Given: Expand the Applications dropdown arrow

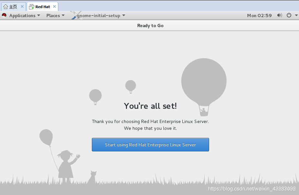Looking at the screenshot, I should click(x=39, y=15).
